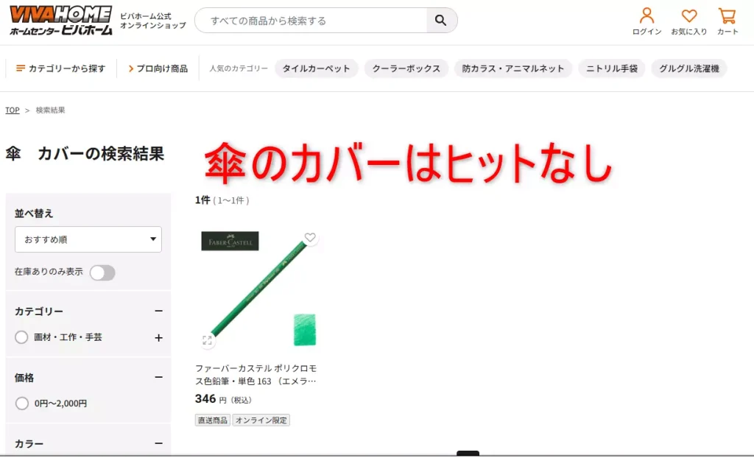Click the login person icon
Screen dimensions: 754x458
[646, 16]
